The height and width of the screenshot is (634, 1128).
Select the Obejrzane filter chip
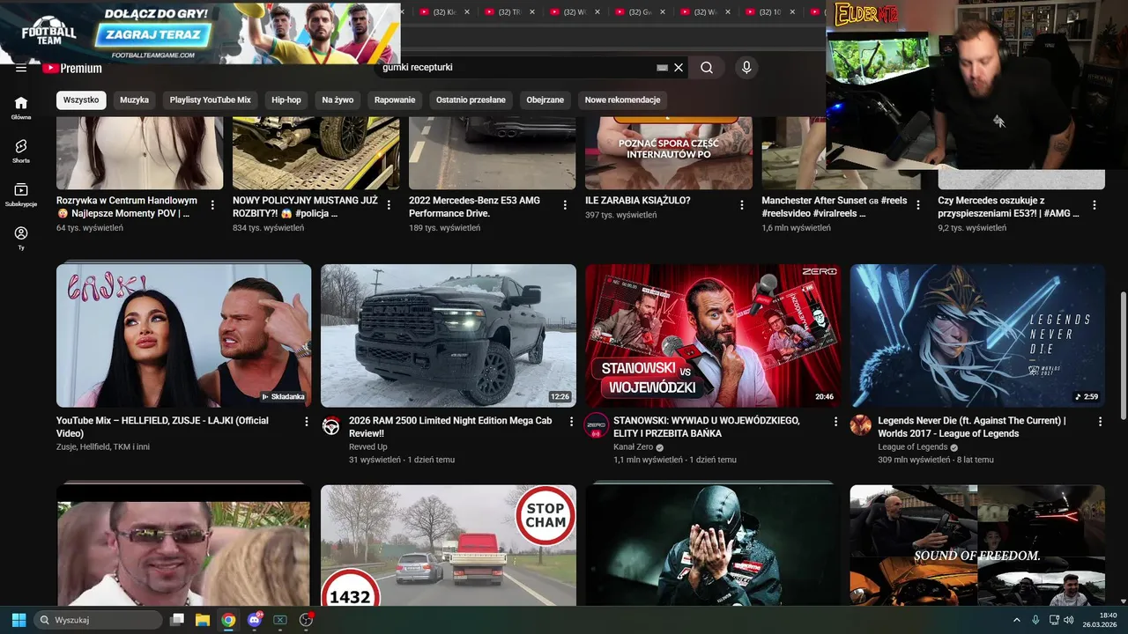coord(545,100)
